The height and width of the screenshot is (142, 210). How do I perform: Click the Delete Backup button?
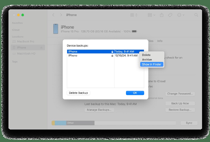click(x=78, y=93)
